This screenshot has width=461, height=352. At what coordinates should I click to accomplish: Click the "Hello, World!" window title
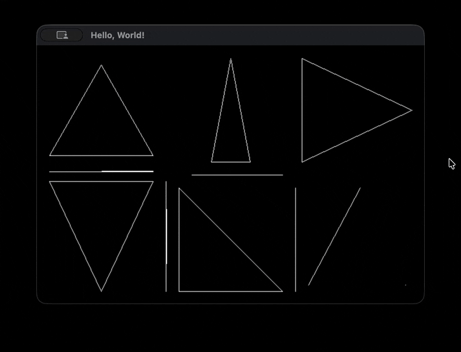point(118,35)
